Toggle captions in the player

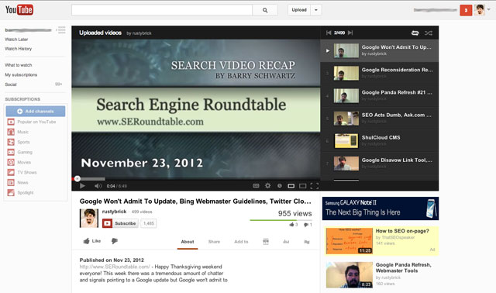coord(256,186)
